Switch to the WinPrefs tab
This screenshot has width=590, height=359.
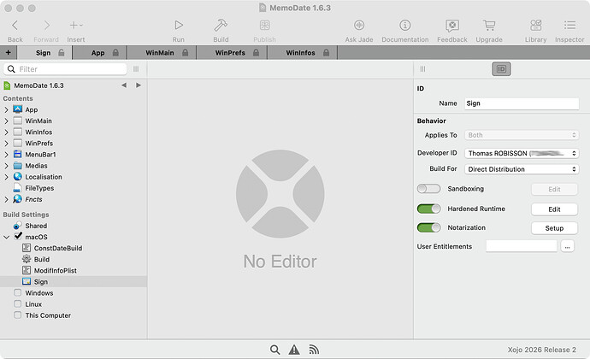232,53
